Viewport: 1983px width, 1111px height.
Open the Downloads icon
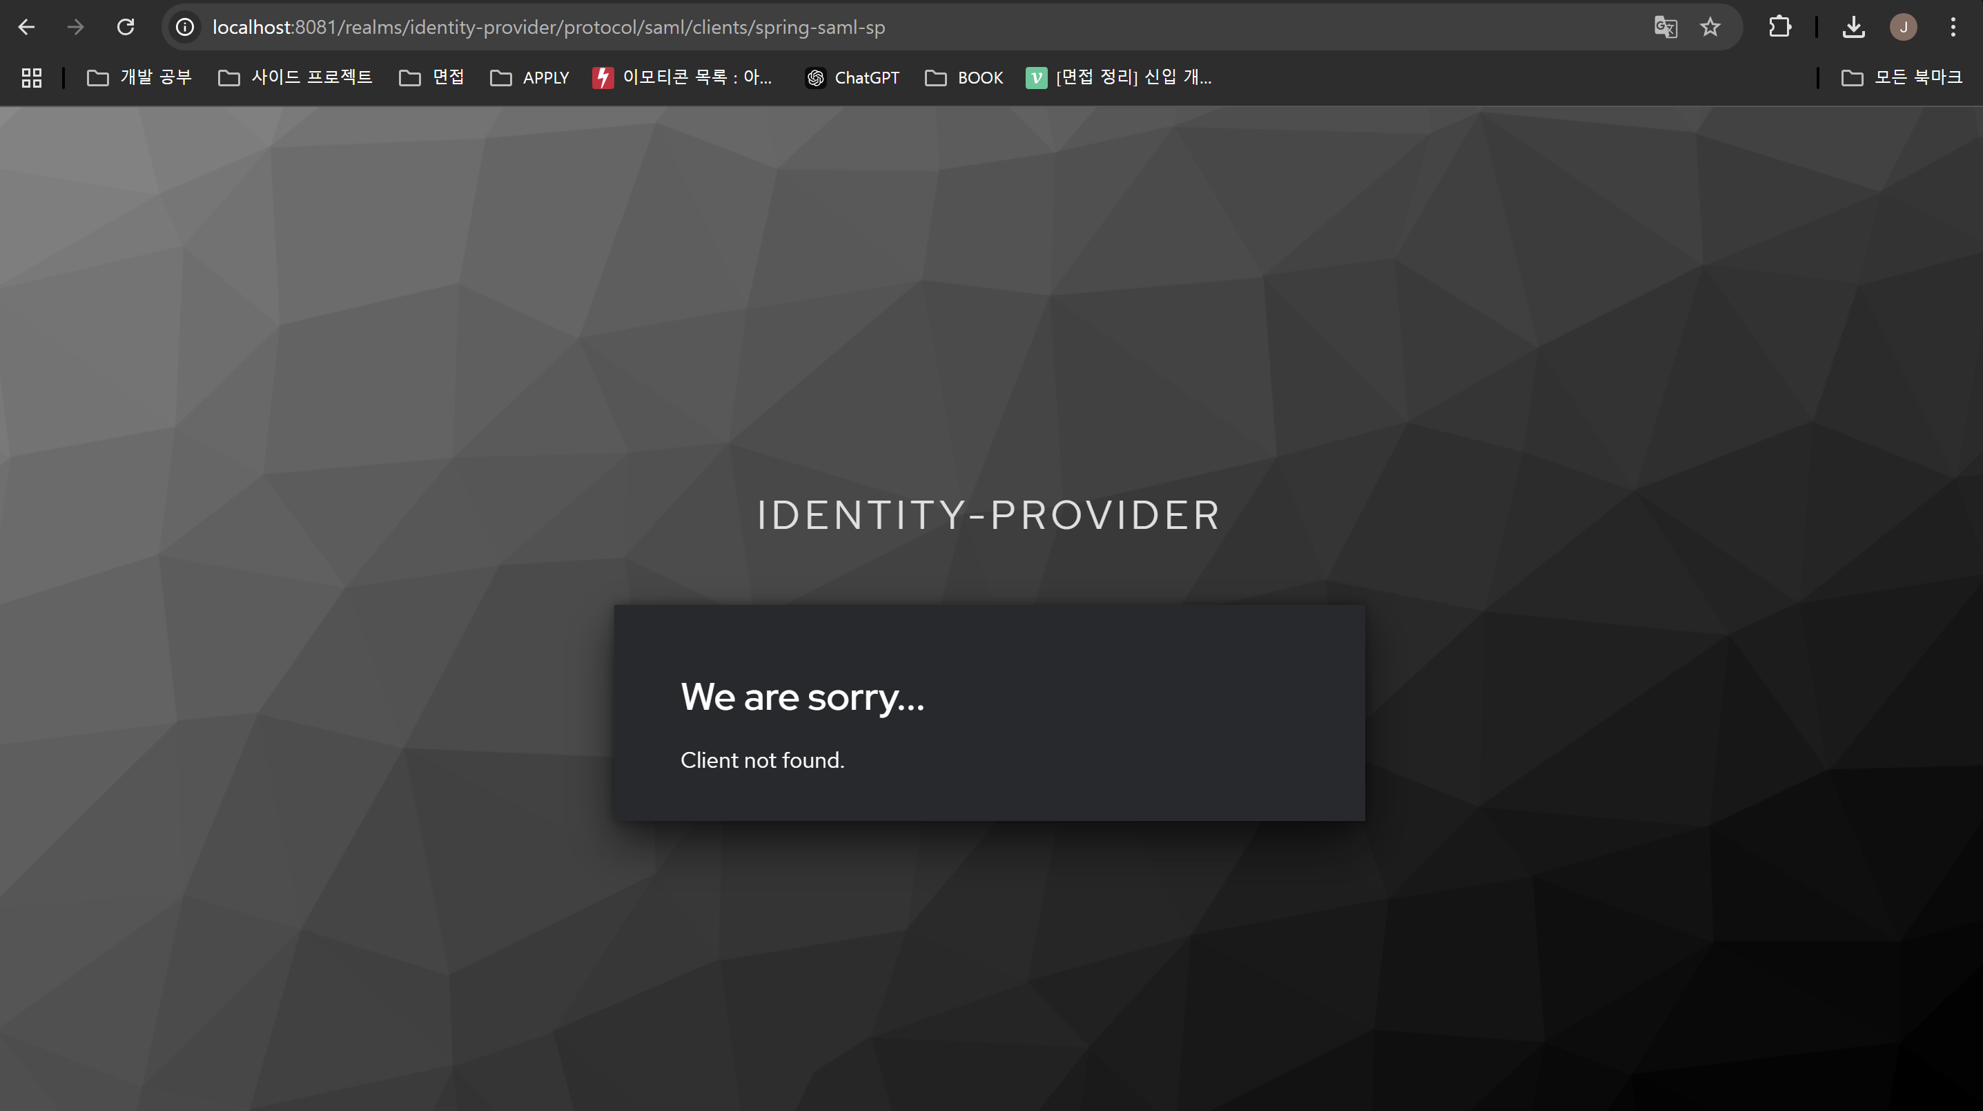coord(1854,28)
